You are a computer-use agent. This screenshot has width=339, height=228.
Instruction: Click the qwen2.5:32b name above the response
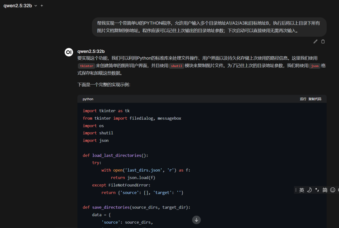click(91, 51)
